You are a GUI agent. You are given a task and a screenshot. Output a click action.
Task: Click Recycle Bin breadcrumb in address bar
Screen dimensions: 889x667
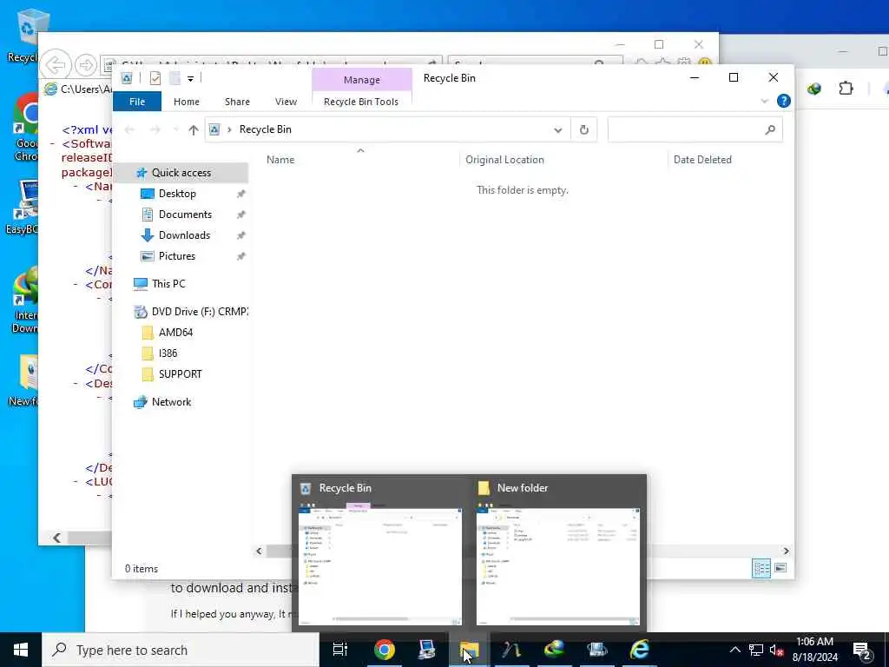266,129
